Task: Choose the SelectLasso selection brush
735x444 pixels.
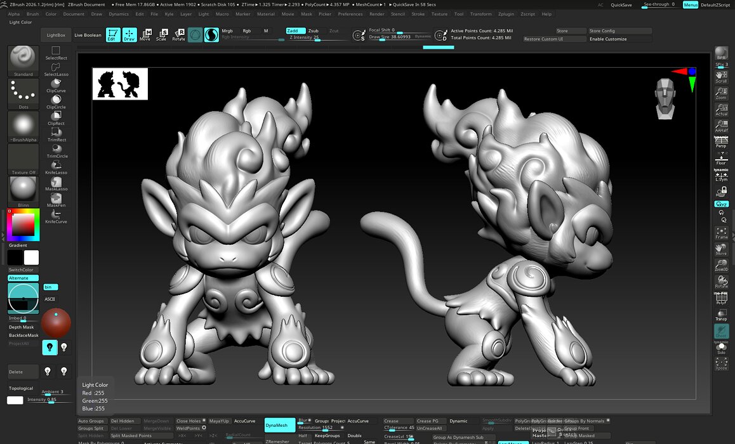Action: [56, 69]
